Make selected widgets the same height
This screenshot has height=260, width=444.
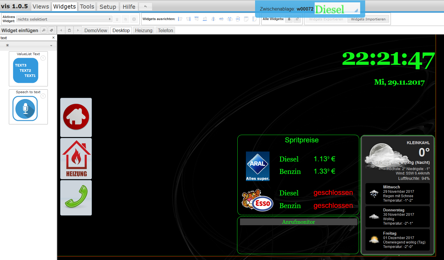click(x=254, y=19)
